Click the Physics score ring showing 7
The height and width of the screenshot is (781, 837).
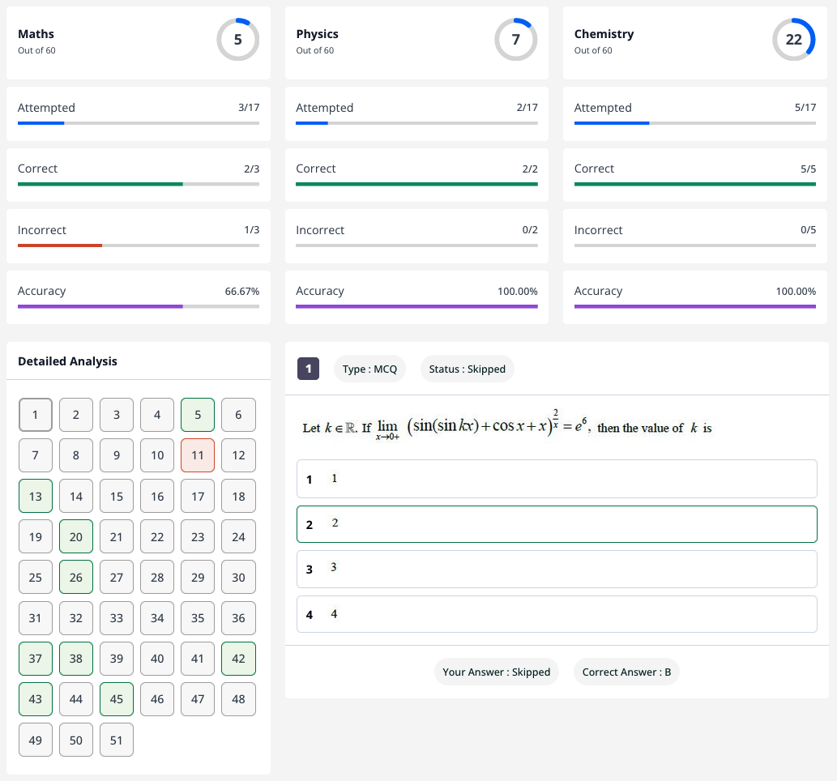(515, 40)
